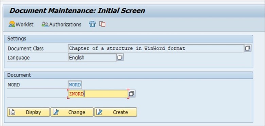Screen dimensions: 265x126
Task: Click the Worklist mountain icon
Action: (12, 24)
